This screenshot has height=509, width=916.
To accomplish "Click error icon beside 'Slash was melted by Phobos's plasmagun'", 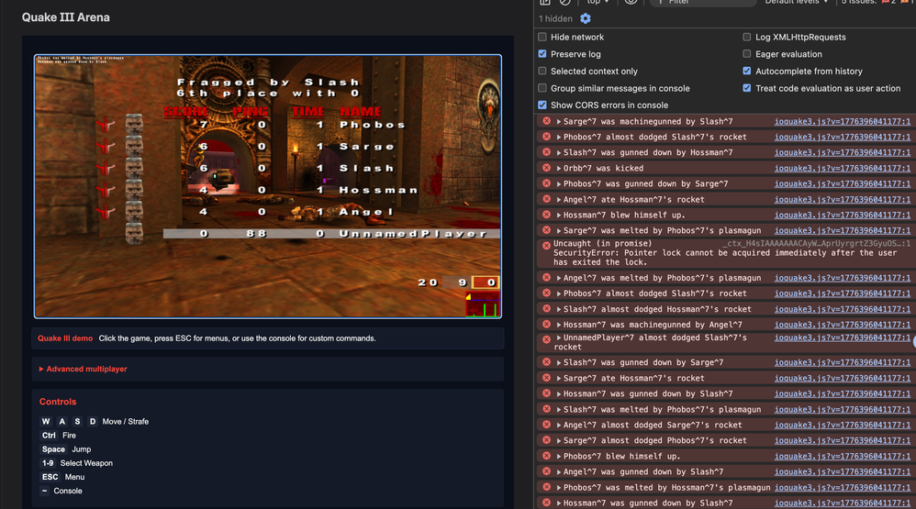I will [x=546, y=409].
